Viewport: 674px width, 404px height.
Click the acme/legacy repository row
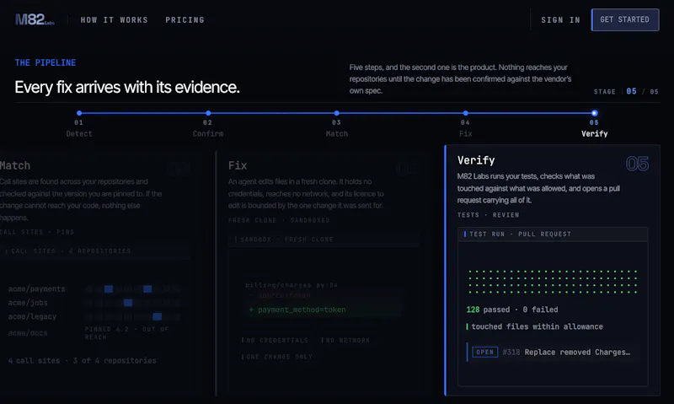pyautogui.click(x=94, y=316)
